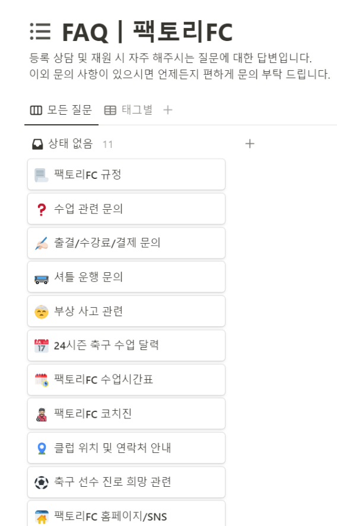The height and width of the screenshot is (526, 337).
Task: Switch to the 모든 질문 tab
Action: click(61, 110)
